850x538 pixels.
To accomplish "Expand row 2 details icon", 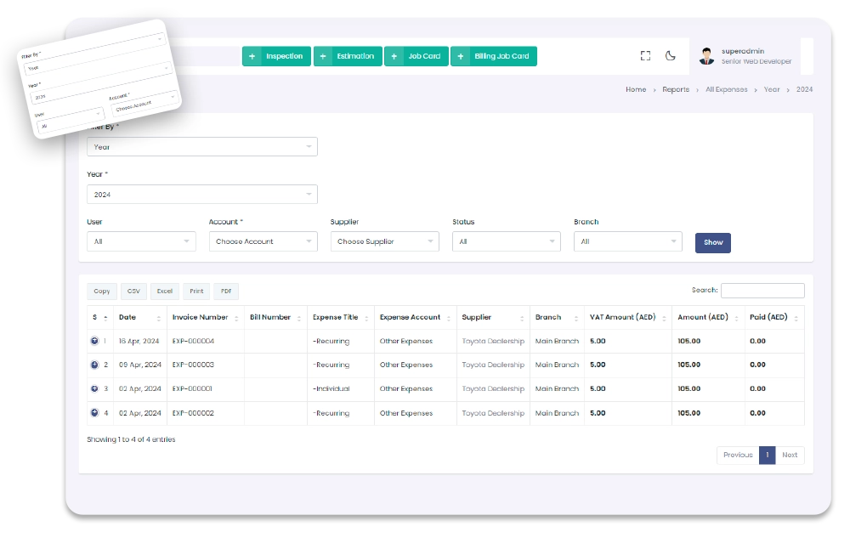I will coord(93,365).
